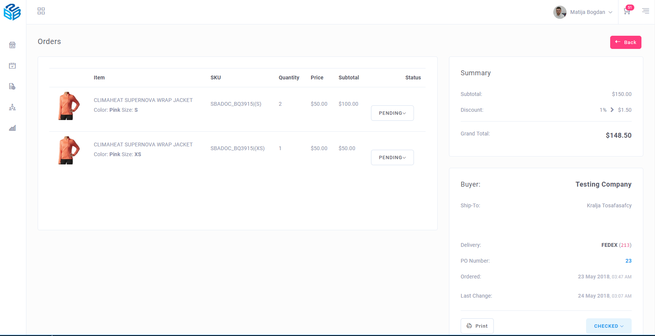Click the discount arrow next to 1%
The width and height of the screenshot is (655, 336).
click(612, 110)
